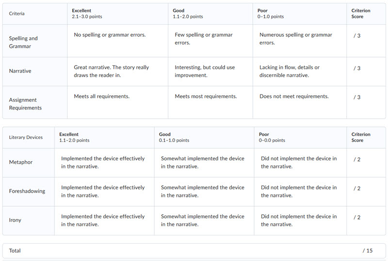This screenshot has width=388, height=262.
Task: Select "No spelling or grammar errors" level
Action: (x=117, y=41)
